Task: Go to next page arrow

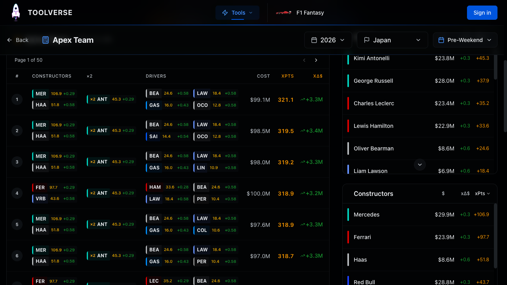Action: 316,60
